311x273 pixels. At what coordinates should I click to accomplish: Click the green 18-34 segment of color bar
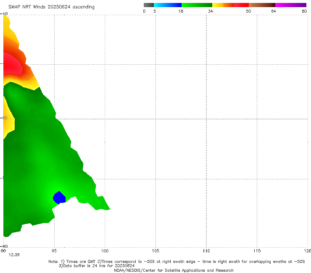click(x=197, y=5)
